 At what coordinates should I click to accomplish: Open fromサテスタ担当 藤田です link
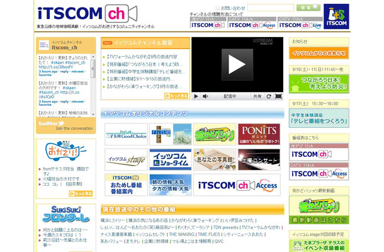[x=65, y=171]
